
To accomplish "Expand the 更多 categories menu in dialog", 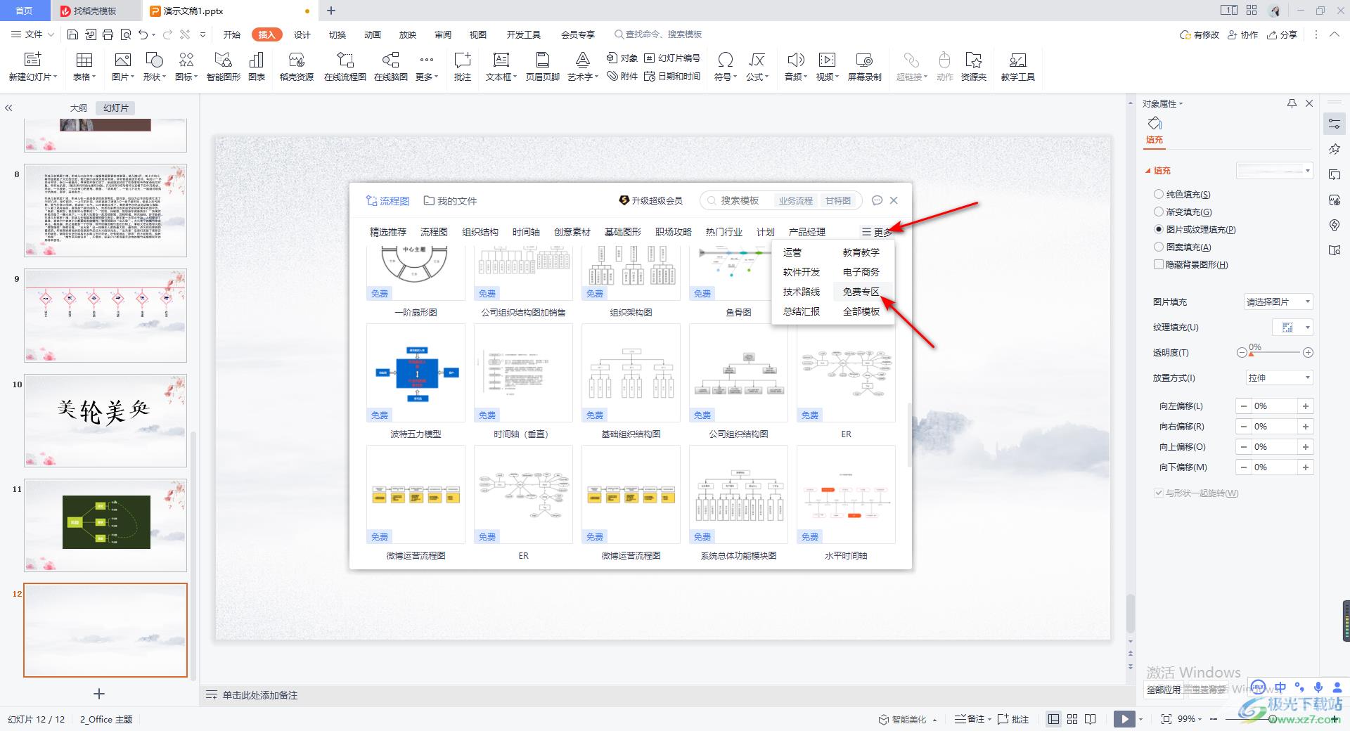I will pyautogui.click(x=877, y=232).
